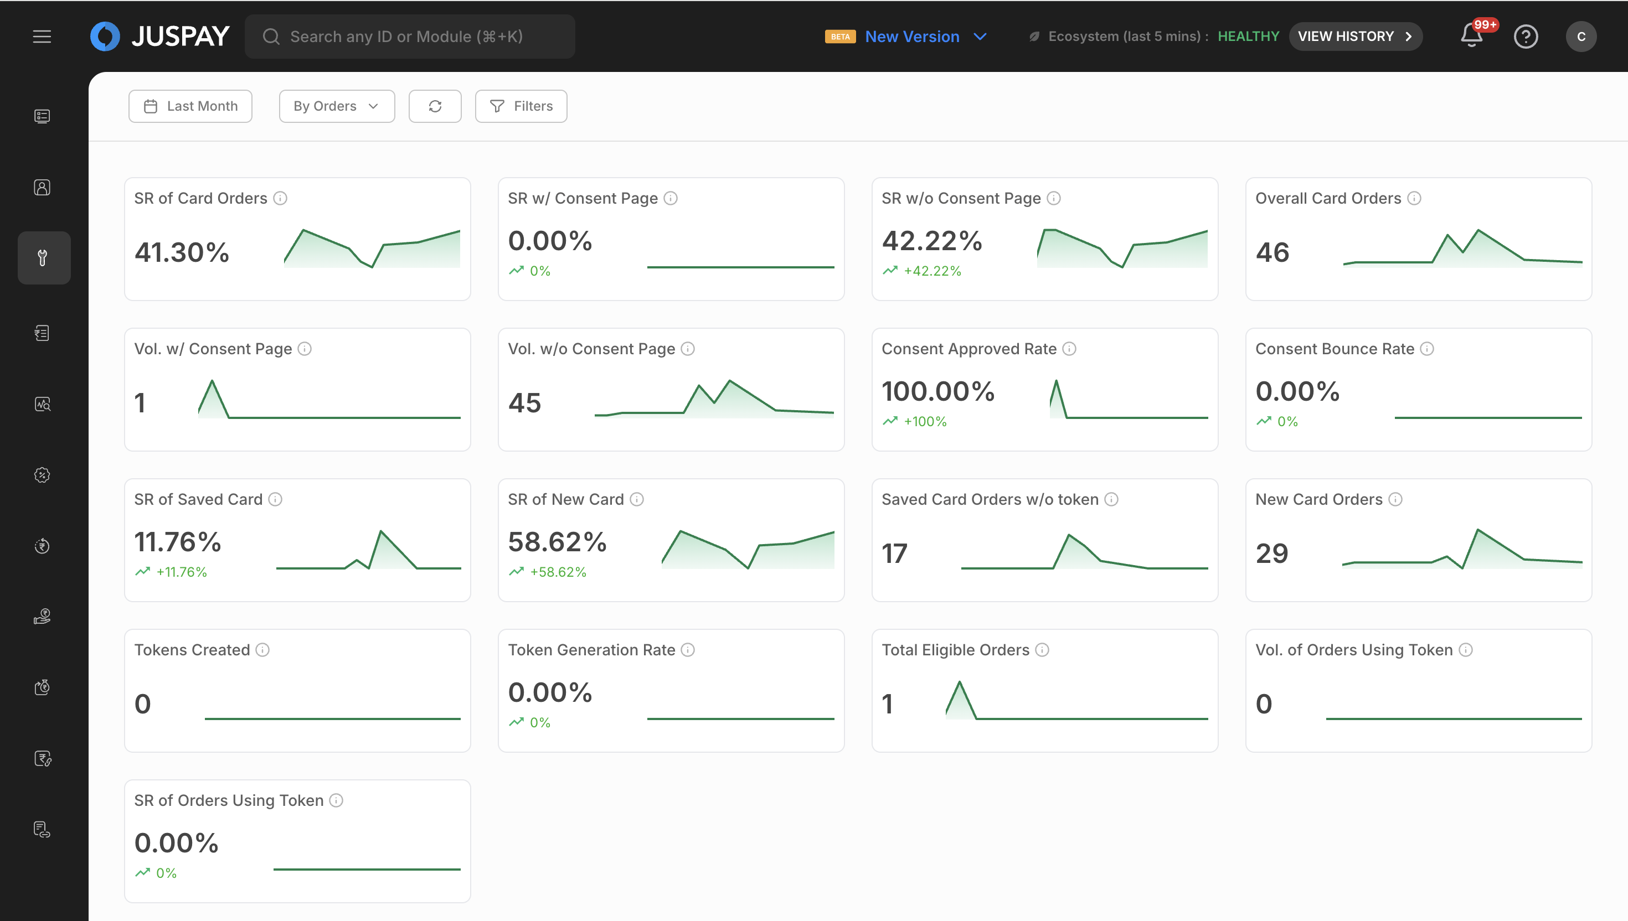Open the SR of New Card card

click(x=671, y=540)
